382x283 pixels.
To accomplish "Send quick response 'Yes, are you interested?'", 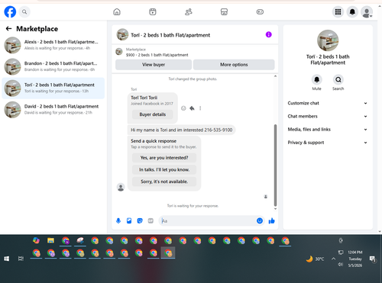I will point(164,158).
